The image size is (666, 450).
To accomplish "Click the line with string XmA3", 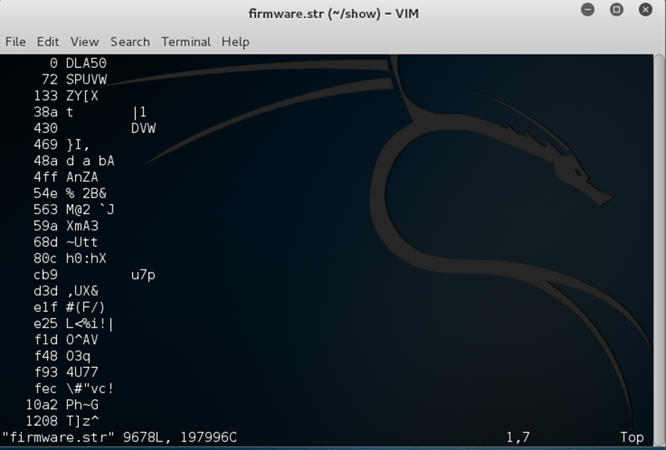I will tap(66, 226).
